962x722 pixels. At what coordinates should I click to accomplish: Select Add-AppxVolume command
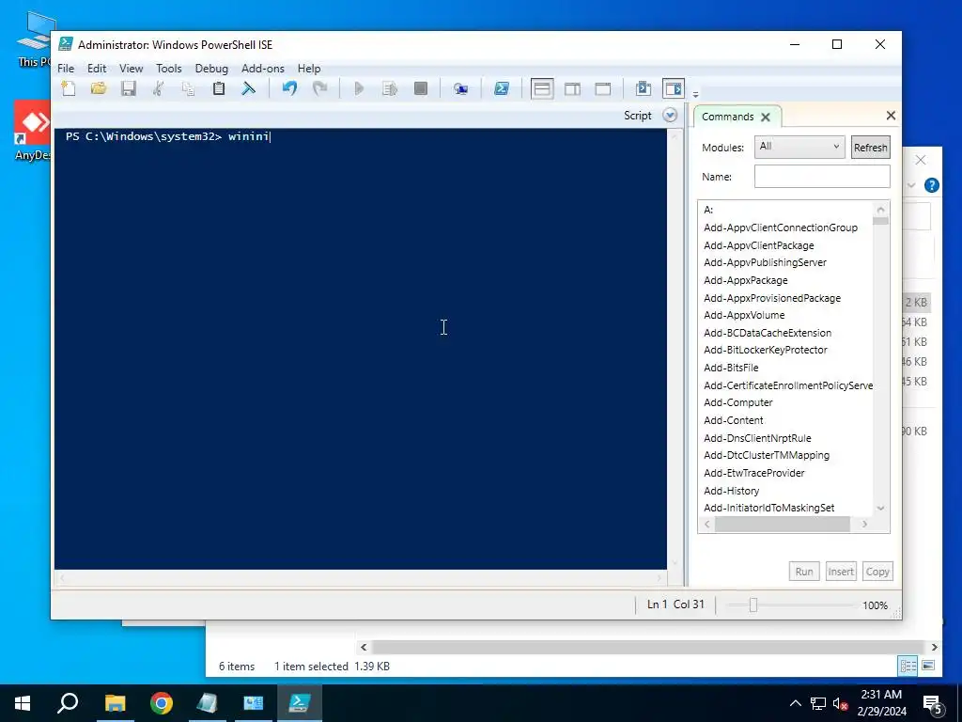[744, 316]
